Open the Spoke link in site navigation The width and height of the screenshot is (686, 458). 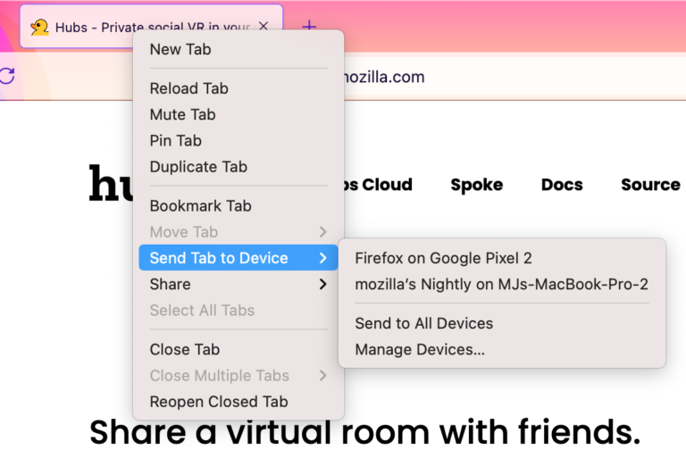pos(476,185)
